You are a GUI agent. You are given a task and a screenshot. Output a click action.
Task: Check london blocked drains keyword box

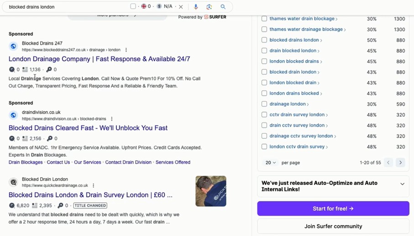pos(264,61)
